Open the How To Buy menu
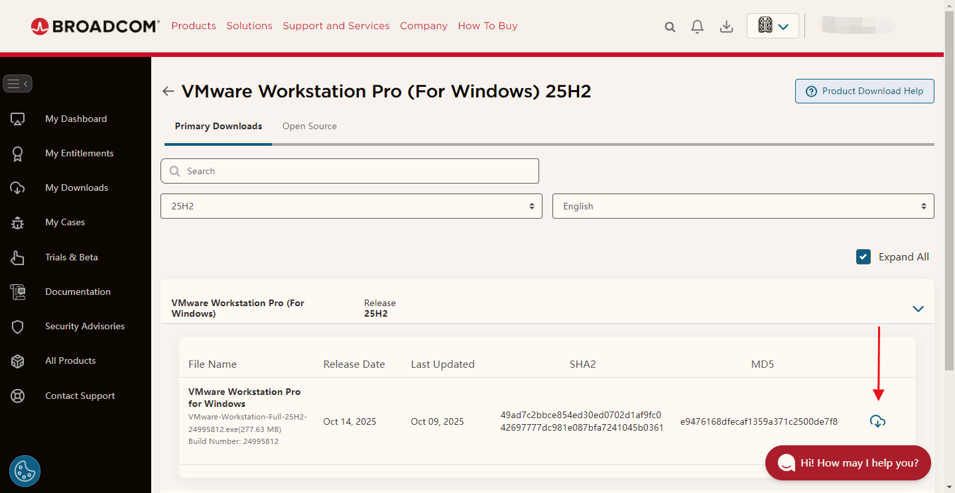Image resolution: width=955 pixels, height=493 pixels. (x=487, y=26)
